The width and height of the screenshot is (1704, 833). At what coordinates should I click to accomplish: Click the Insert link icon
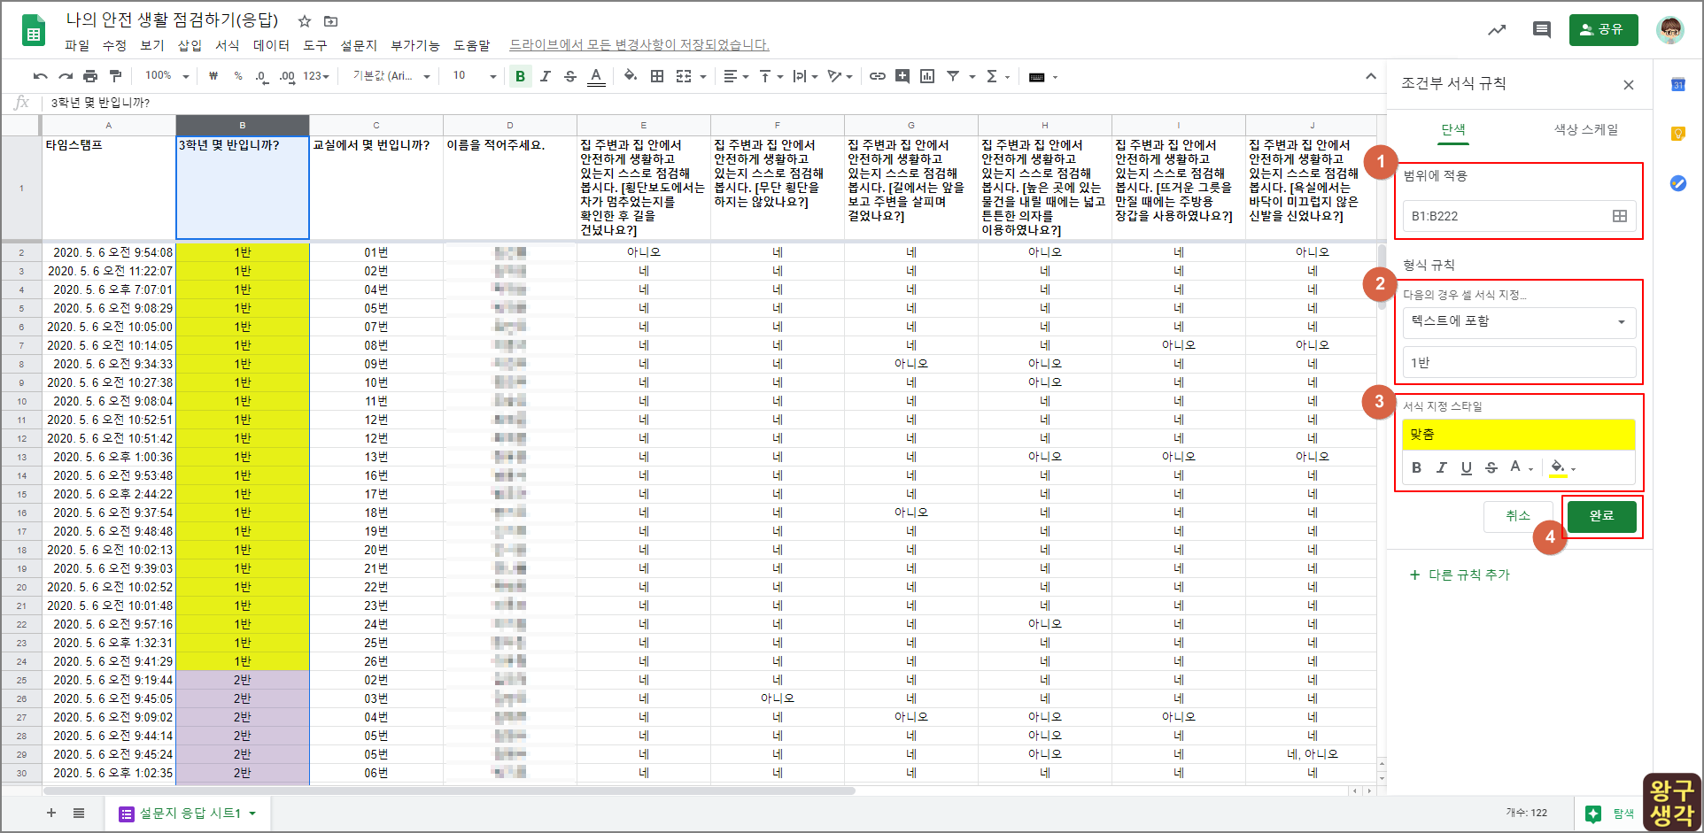[877, 76]
